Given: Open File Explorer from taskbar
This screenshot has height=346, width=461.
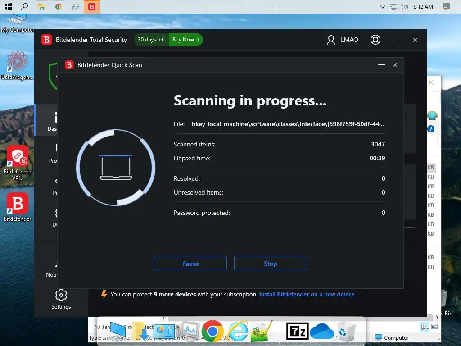Looking at the screenshot, I should point(41,6).
